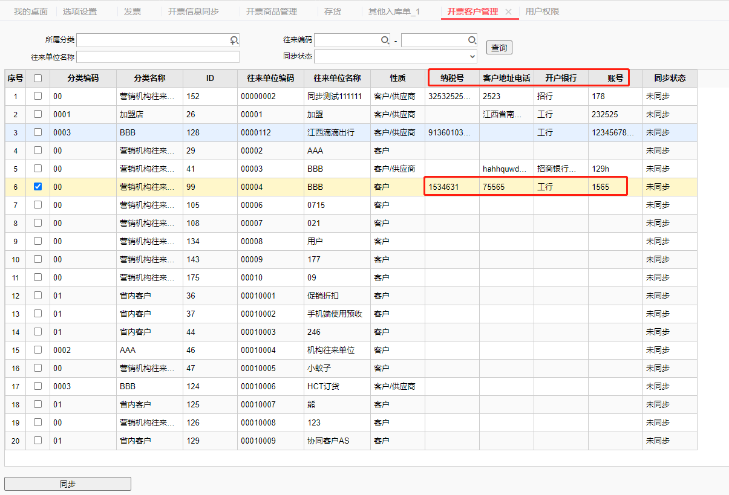The height and width of the screenshot is (495, 729).
Task: Click the 往来单位编码 column header
Action: 270,78
